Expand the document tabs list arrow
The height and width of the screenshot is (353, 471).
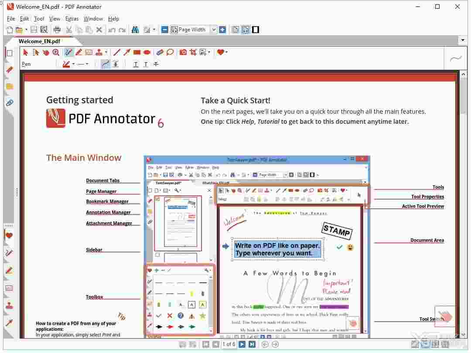click(x=463, y=40)
